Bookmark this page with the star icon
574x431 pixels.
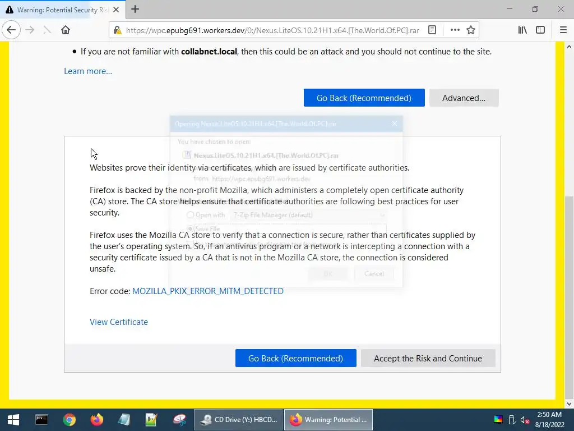click(471, 30)
